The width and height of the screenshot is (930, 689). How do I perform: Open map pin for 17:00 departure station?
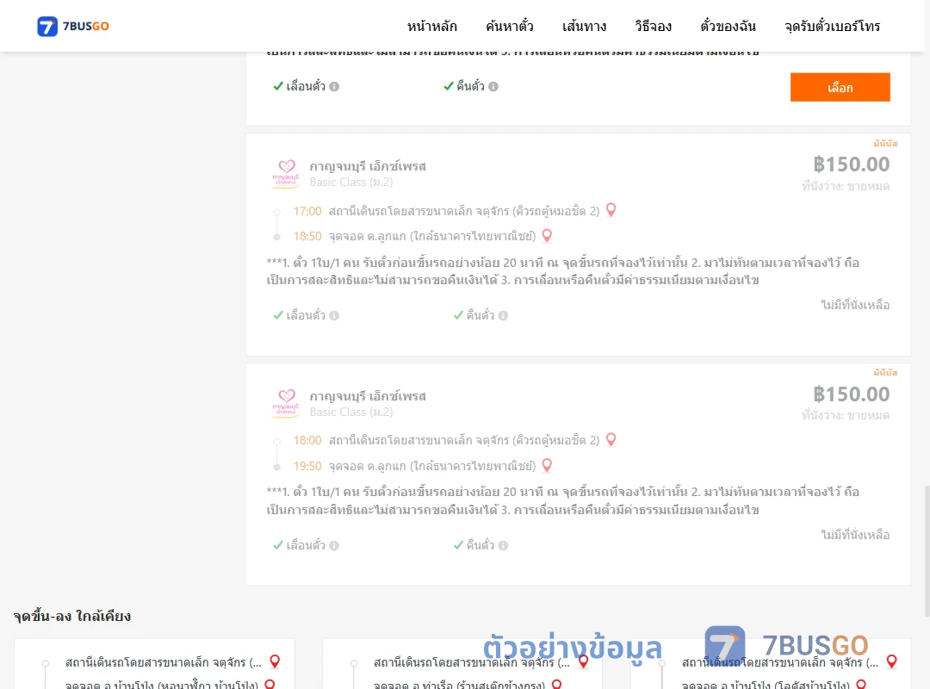(611, 210)
